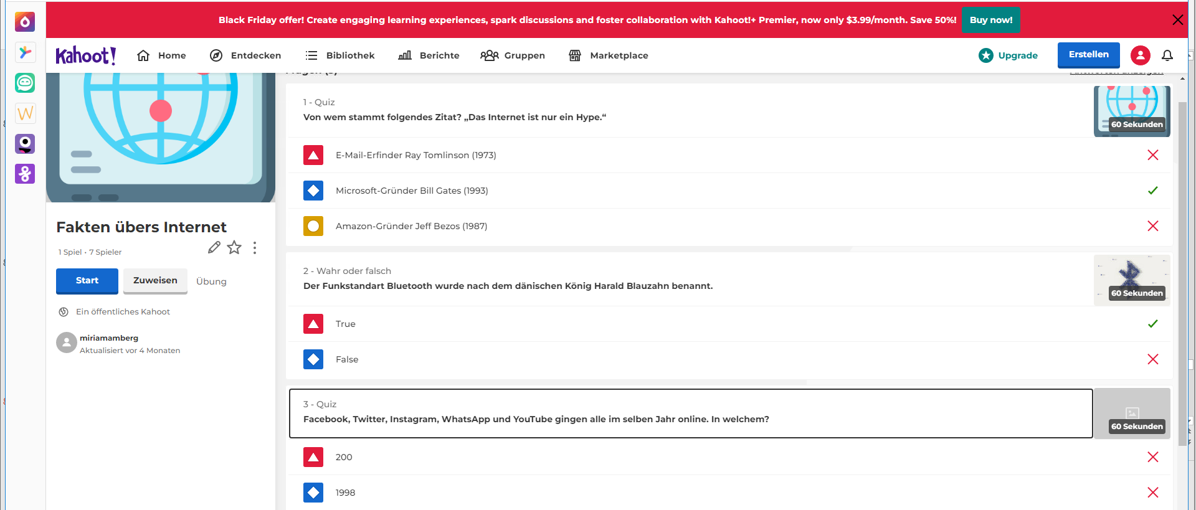Screen dimensions: 1196x510
Task: Go to the Bibliothek page
Action: (340, 55)
